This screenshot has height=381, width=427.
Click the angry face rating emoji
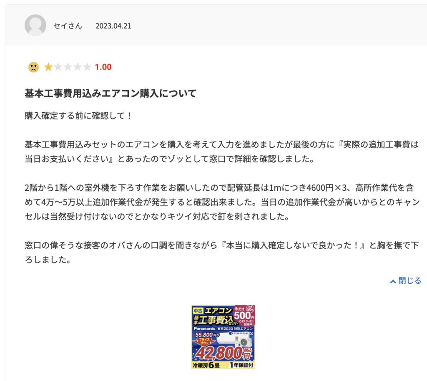coord(33,67)
